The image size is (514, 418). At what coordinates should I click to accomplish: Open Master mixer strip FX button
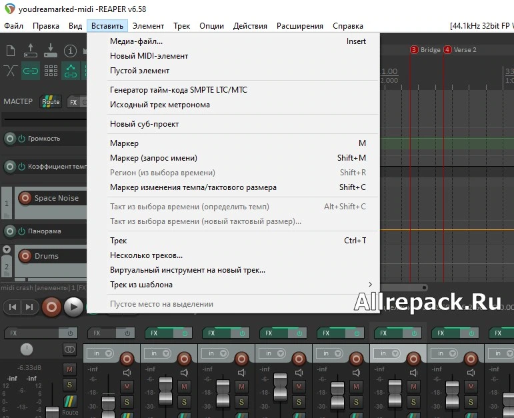point(31,333)
